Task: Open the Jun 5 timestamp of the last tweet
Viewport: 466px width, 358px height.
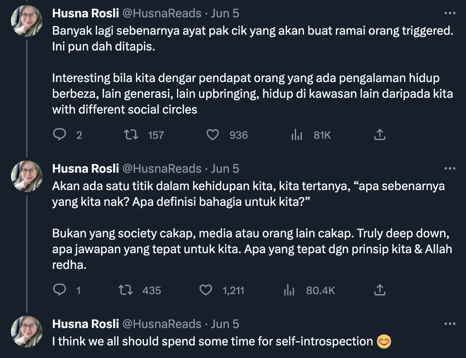Action: coord(225,324)
